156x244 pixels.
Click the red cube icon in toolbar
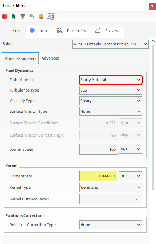pyautogui.click(x=5, y=17)
